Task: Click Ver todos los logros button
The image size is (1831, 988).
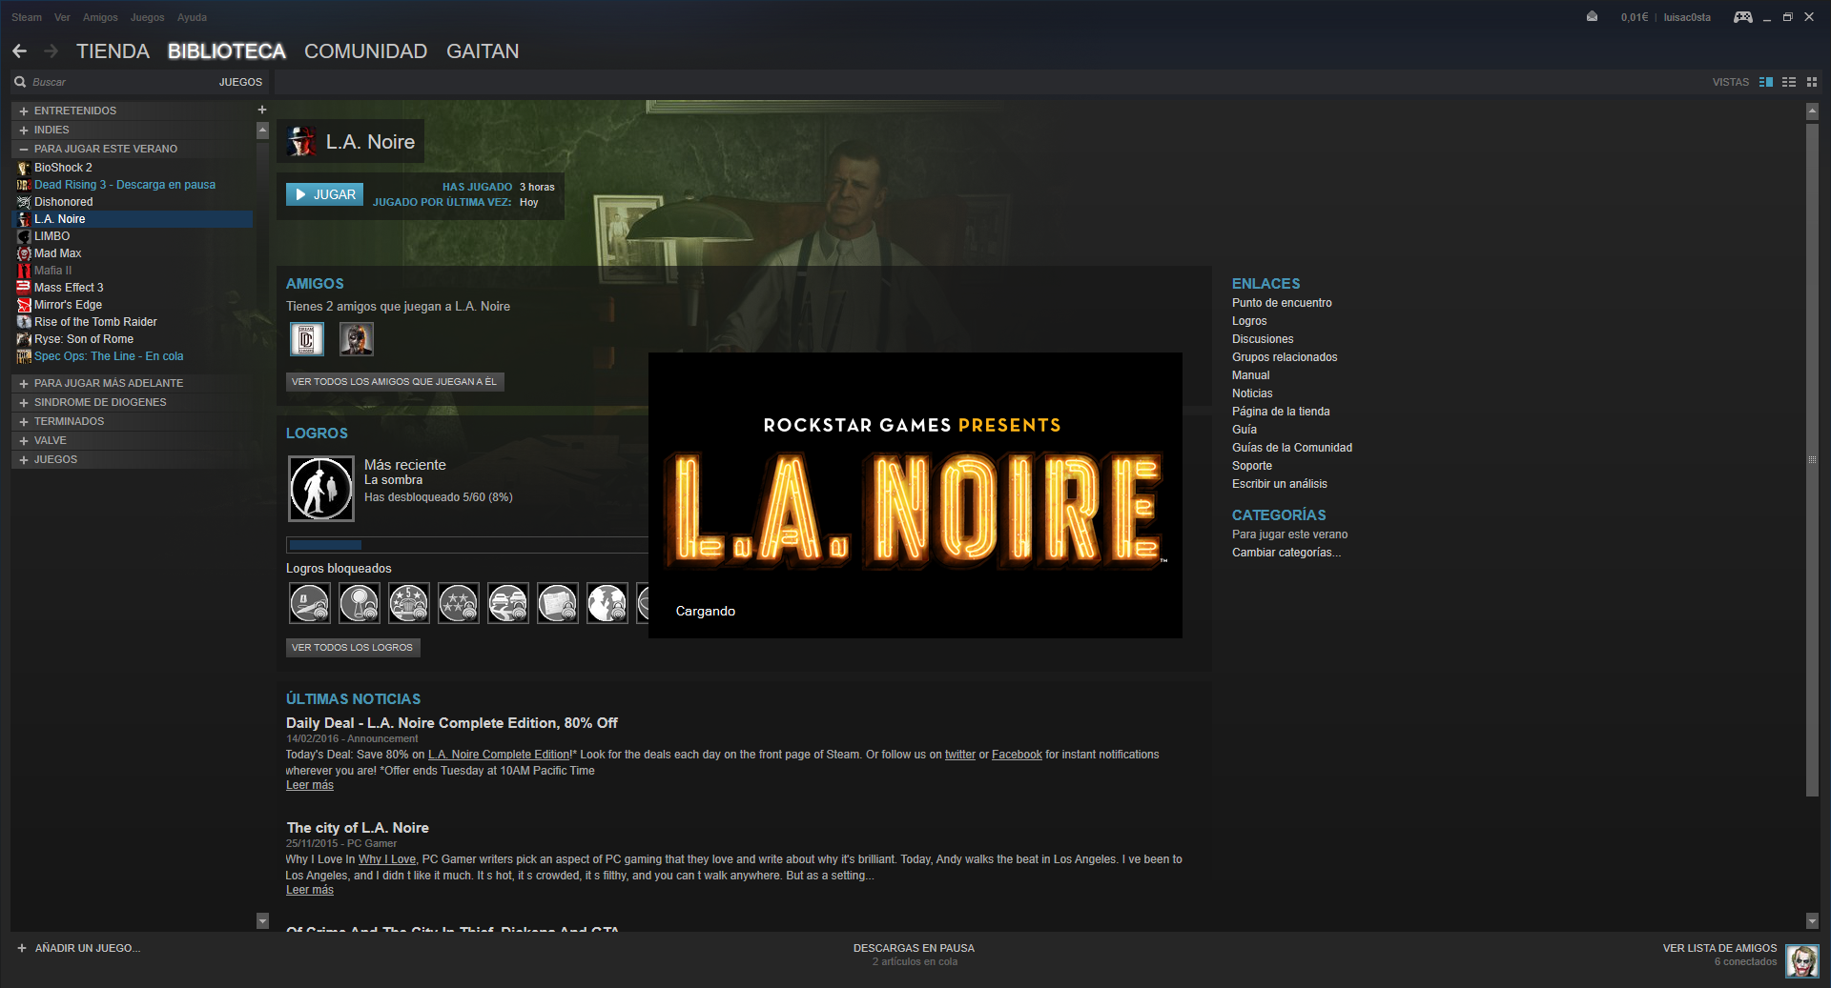Action: (353, 647)
